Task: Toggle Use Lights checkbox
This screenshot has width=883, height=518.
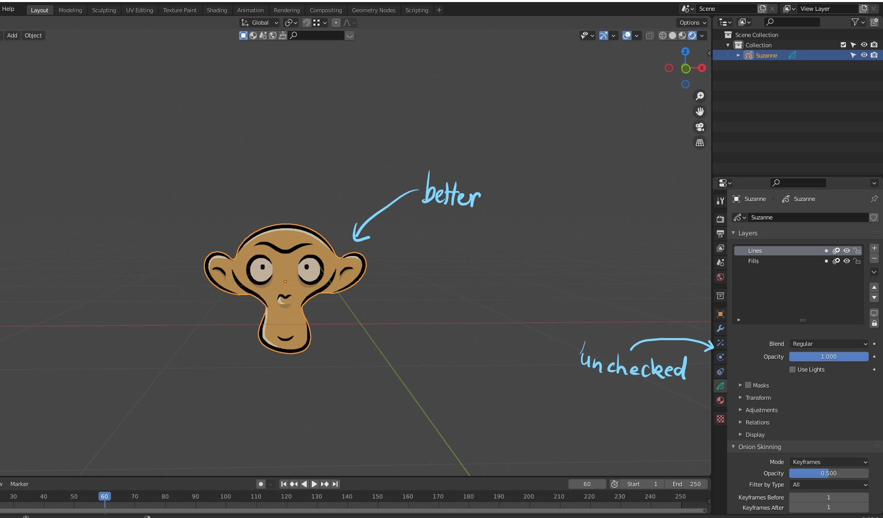Action: point(792,369)
